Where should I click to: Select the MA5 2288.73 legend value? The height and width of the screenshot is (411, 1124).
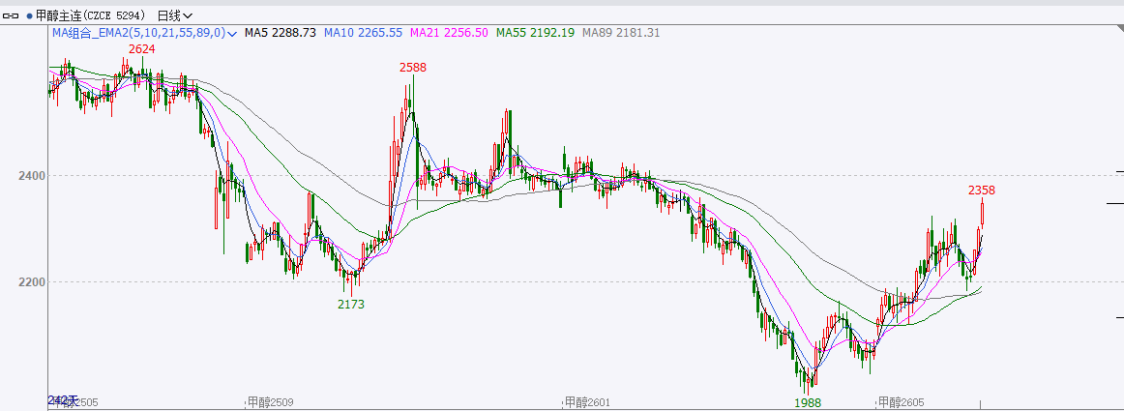[280, 33]
